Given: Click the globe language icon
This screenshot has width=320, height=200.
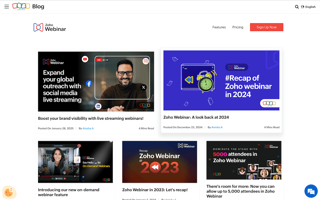Looking at the screenshot, I should [302, 7].
